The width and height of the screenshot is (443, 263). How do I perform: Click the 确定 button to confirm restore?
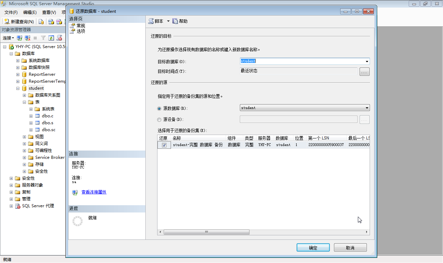[313, 248]
